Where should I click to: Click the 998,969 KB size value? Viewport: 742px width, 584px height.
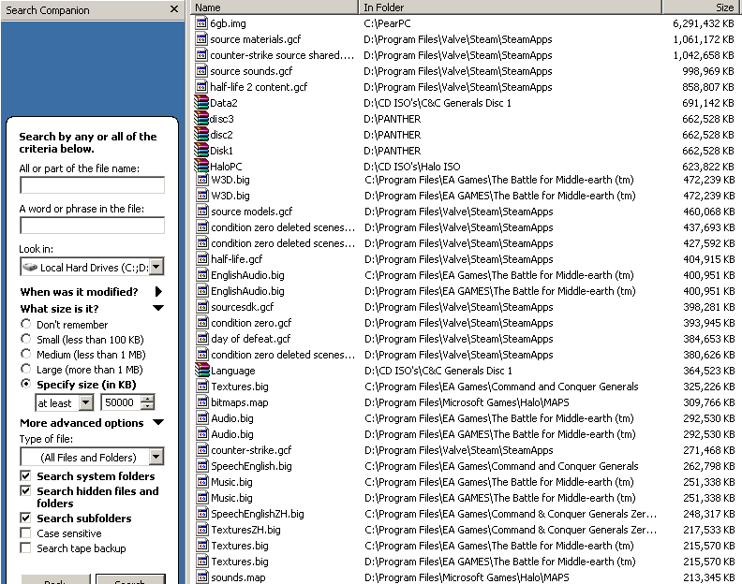[x=708, y=71]
